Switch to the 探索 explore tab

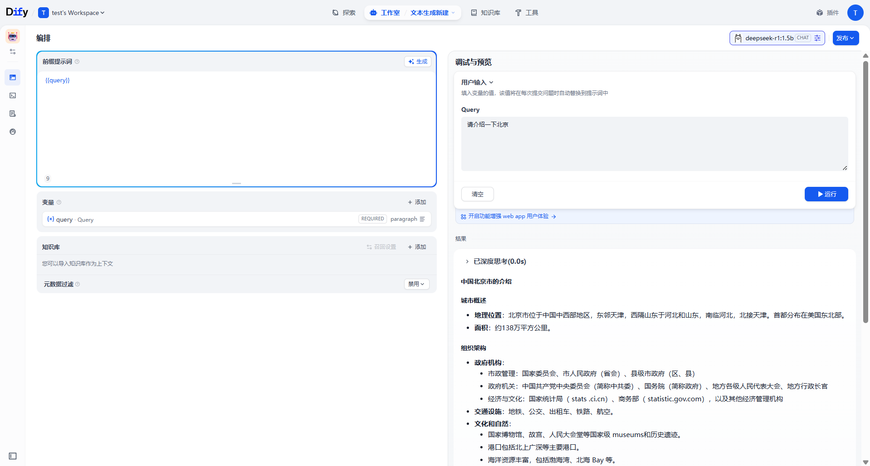pyautogui.click(x=344, y=13)
